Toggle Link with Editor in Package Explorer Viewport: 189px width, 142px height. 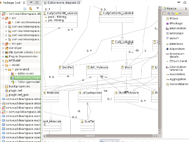point(31,9)
